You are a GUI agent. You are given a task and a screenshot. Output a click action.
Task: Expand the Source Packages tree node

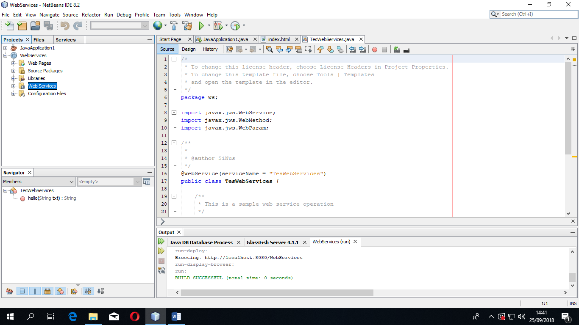coord(14,71)
